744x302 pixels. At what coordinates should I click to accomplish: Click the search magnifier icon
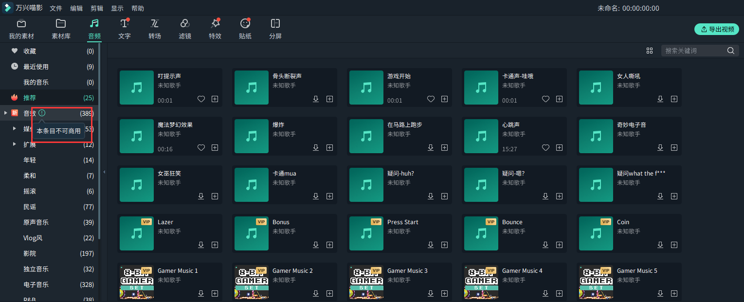(730, 51)
